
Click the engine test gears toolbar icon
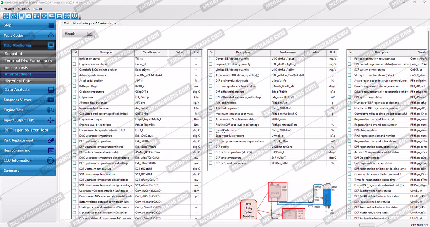tap(37, 16)
